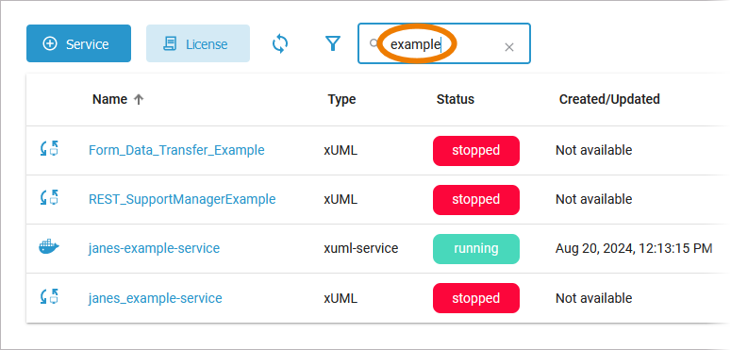Screen dimensions: 731x350
Task: Click icon beside janes_example-service
Action: click(x=49, y=297)
